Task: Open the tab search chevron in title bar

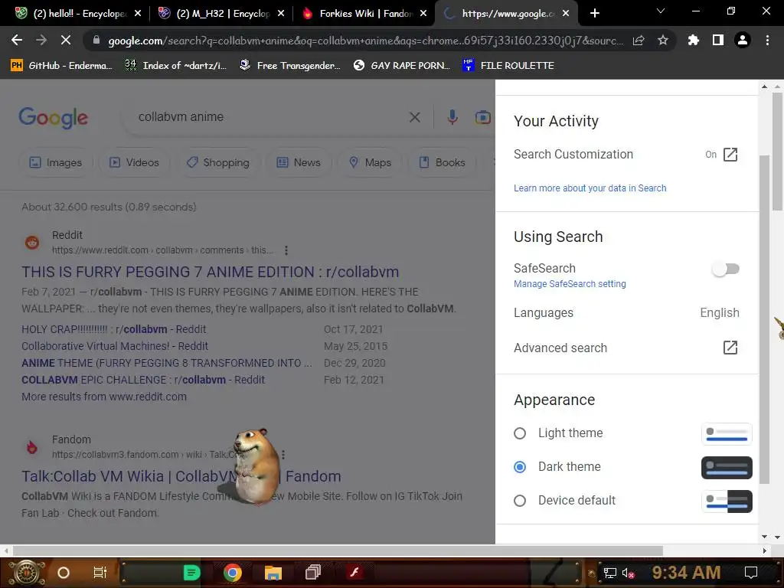Action: 661,11
